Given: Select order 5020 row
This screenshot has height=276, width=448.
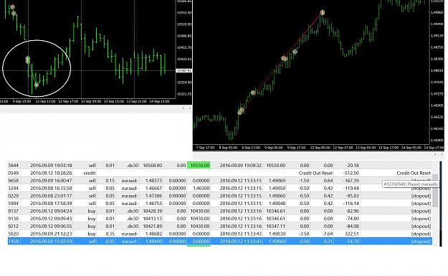Looking at the screenshot, I should (220, 234).
